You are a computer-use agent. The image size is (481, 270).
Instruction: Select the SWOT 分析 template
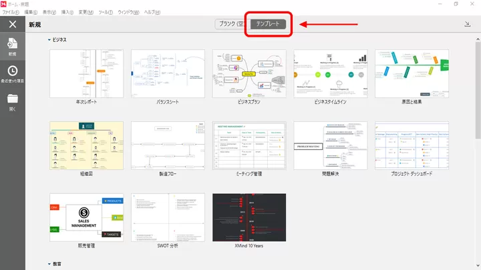pyautogui.click(x=168, y=217)
